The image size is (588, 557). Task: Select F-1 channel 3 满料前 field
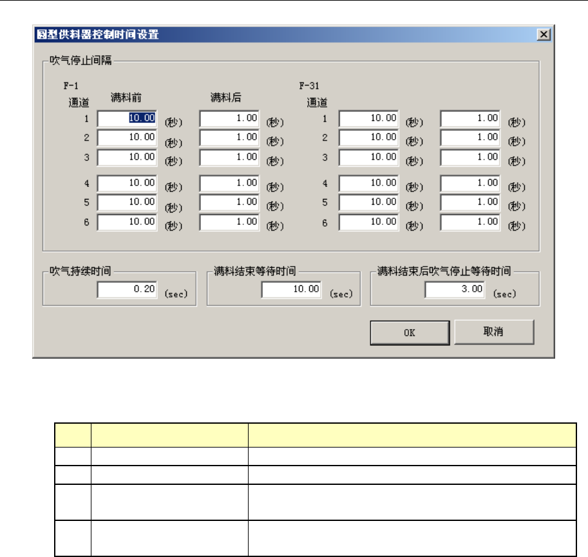pyautogui.click(x=127, y=157)
